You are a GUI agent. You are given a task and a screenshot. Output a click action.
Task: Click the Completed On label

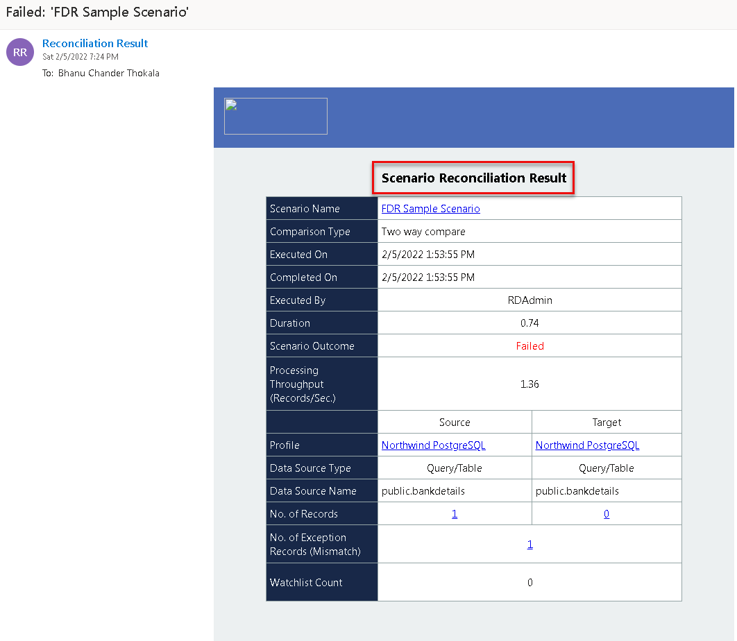[303, 277]
